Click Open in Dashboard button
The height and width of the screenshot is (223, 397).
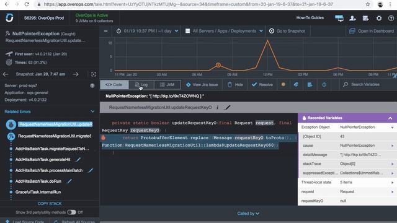tap(372, 31)
